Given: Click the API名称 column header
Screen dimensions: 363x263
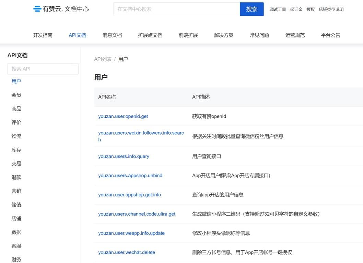Looking at the screenshot, I should point(107,97).
